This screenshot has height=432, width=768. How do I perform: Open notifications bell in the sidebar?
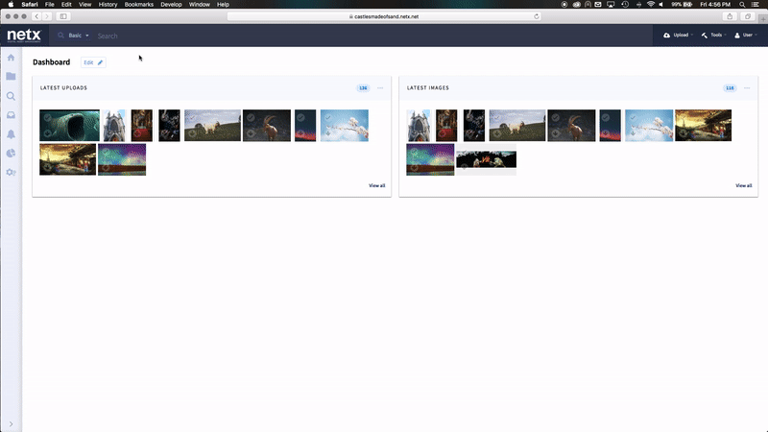(11, 134)
